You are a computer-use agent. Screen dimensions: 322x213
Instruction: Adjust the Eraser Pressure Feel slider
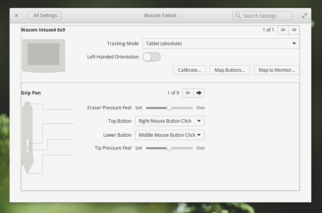169,108
